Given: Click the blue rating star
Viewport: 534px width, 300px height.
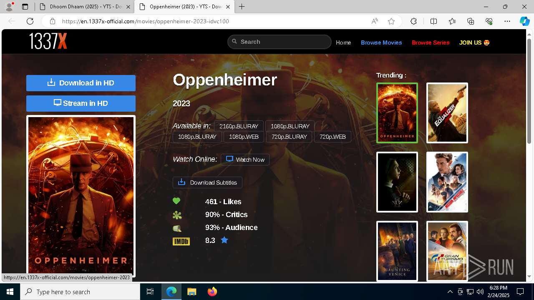Looking at the screenshot, I should pos(224,240).
